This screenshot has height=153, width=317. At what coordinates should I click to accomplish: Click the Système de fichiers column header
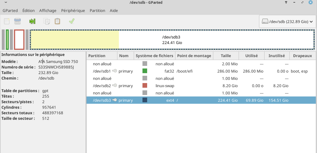[154, 56]
